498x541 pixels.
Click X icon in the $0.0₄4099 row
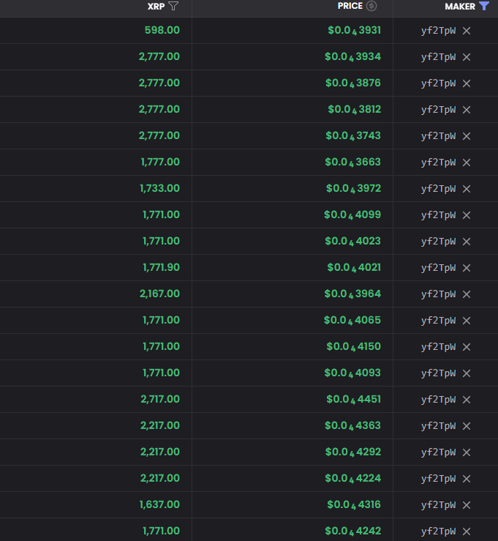point(467,215)
